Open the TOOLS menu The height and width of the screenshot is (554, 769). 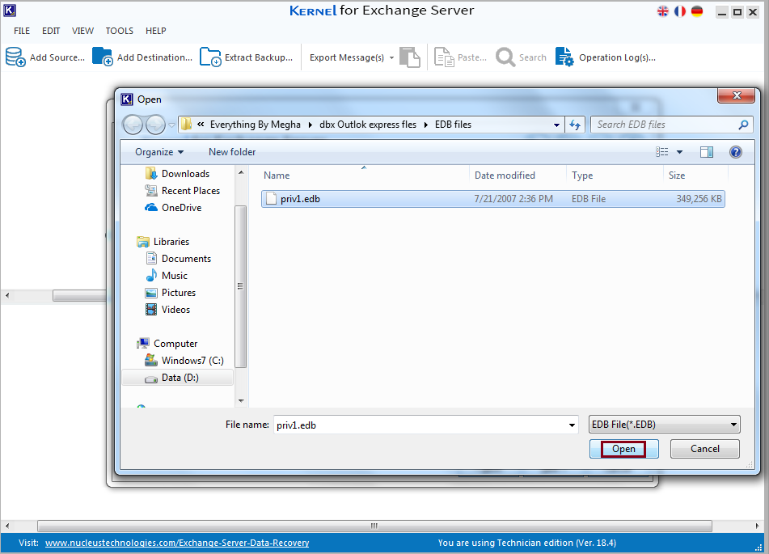point(119,31)
